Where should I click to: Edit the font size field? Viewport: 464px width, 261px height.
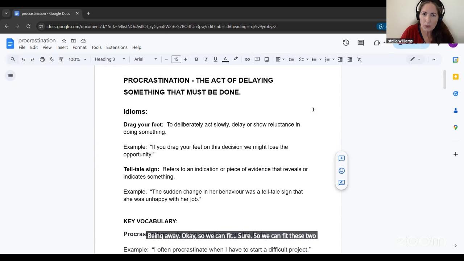coord(176,59)
